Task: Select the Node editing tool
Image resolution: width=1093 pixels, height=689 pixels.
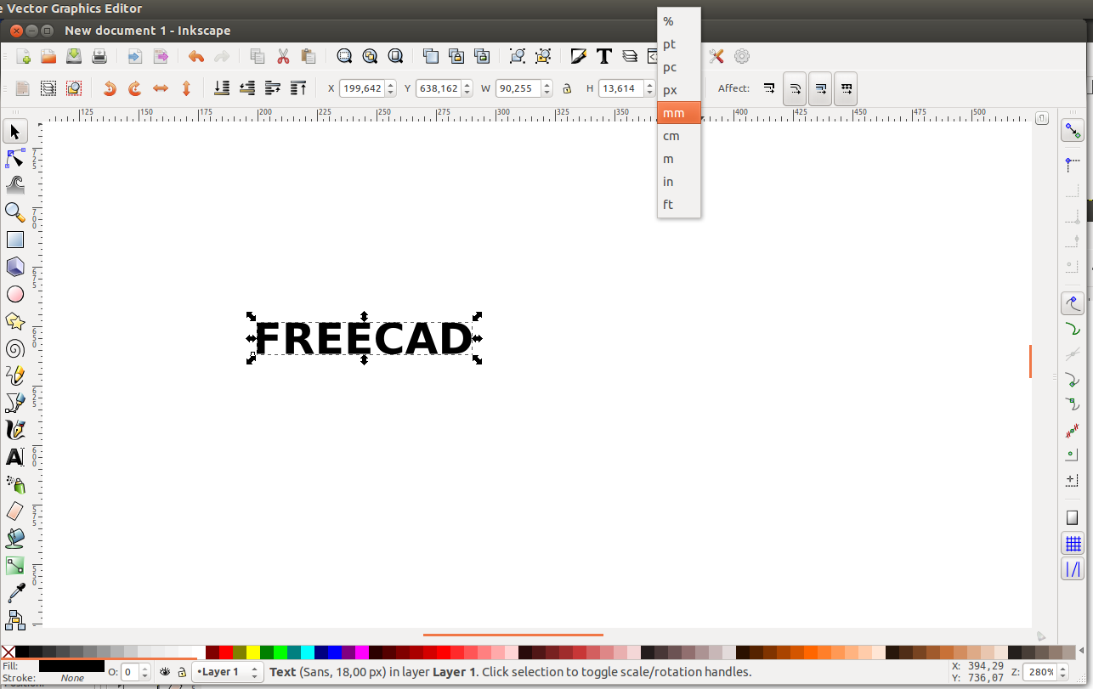Action: (15, 159)
